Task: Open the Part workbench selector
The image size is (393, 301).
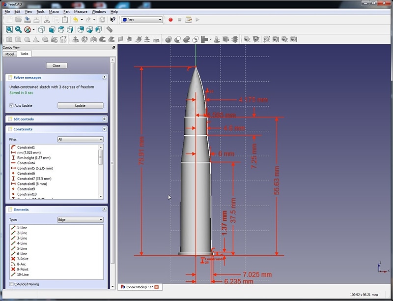Action: click(x=142, y=20)
